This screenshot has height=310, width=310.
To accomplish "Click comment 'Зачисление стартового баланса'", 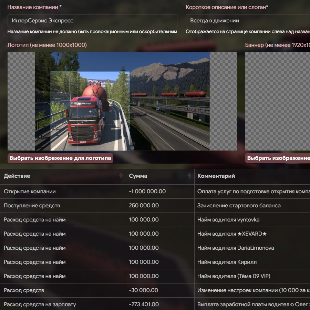I will click(239, 206).
